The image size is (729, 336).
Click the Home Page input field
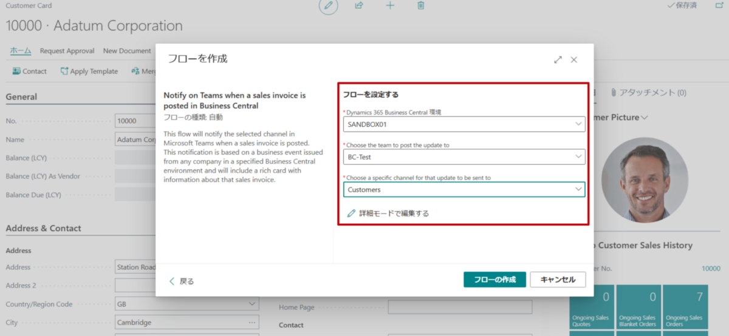click(460, 307)
